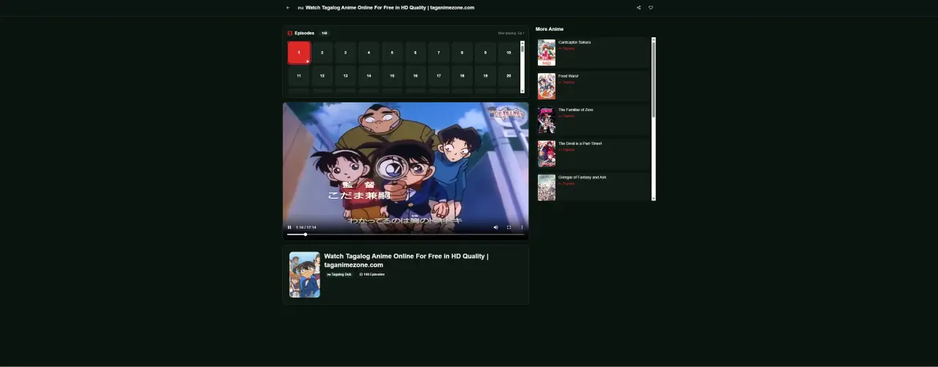Click the 148 episode count badge
This screenshot has height=367, width=938.
(324, 33)
